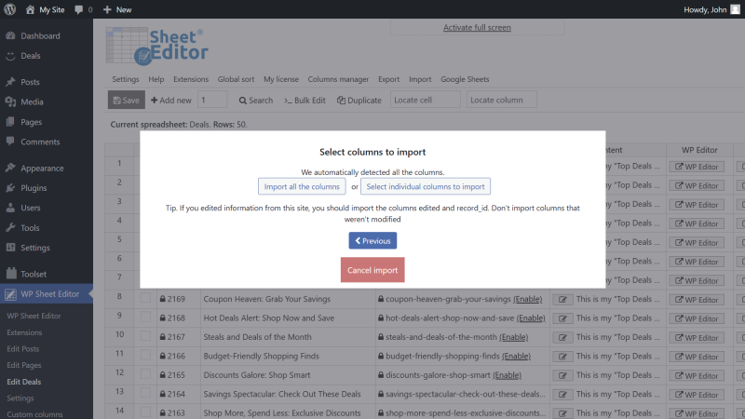Click Select individual columns to import
The image size is (745, 419).
click(x=426, y=187)
